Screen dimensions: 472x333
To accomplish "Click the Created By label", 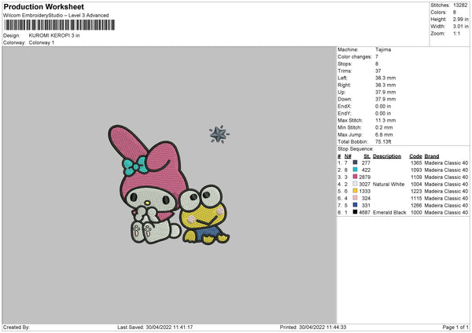I will pos(17,327).
